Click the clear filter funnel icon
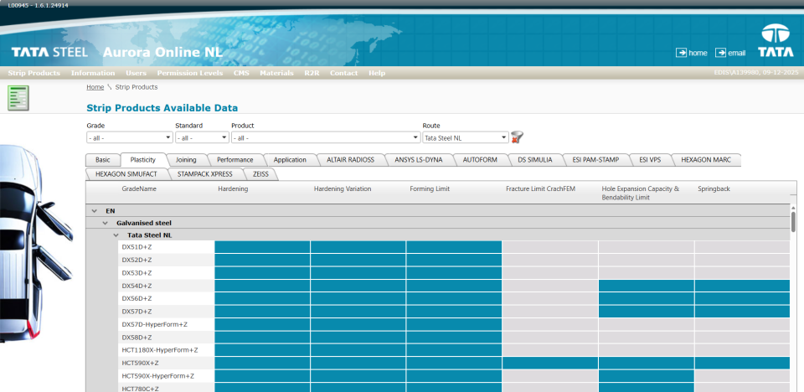The width and height of the screenshot is (804, 392). click(518, 137)
